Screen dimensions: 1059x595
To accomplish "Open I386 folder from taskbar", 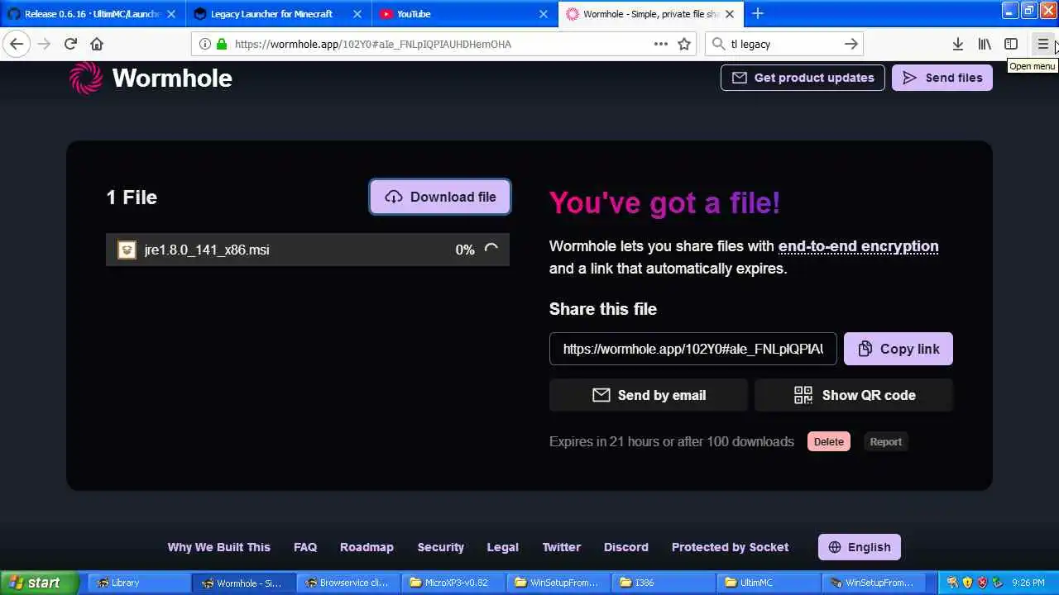I will (664, 583).
